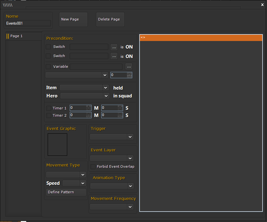This screenshot has width=267, height=222.
Task: Click the Event Graphic preview box
Action: point(57,145)
